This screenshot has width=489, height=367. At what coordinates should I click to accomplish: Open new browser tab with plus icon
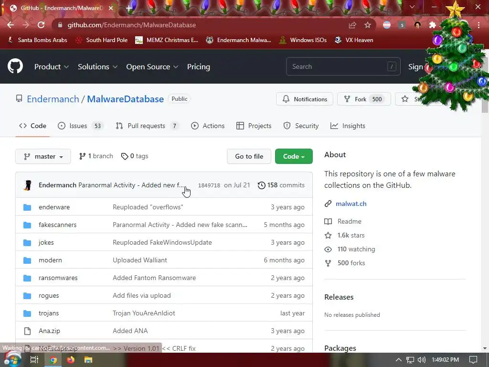(129, 8)
